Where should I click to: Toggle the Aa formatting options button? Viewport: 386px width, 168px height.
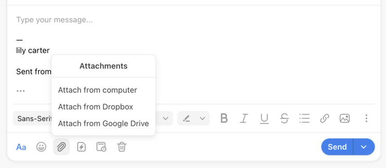click(x=21, y=147)
